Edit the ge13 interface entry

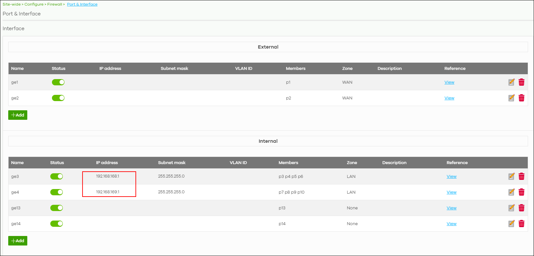(x=511, y=208)
